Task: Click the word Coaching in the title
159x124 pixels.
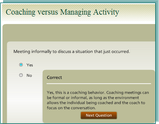Action: [21, 12]
